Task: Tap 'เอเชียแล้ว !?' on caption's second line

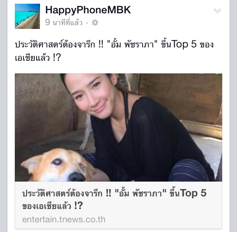Action: pos(38,57)
